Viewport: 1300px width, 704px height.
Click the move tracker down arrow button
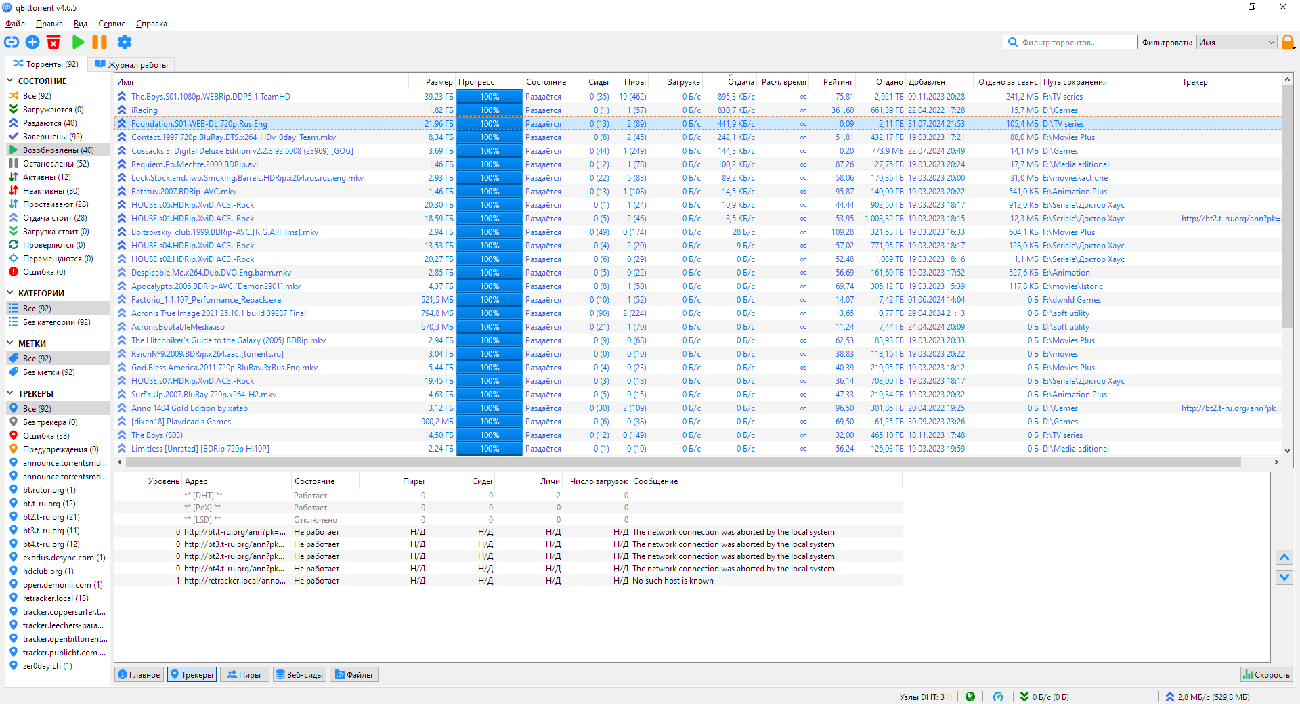(x=1284, y=577)
